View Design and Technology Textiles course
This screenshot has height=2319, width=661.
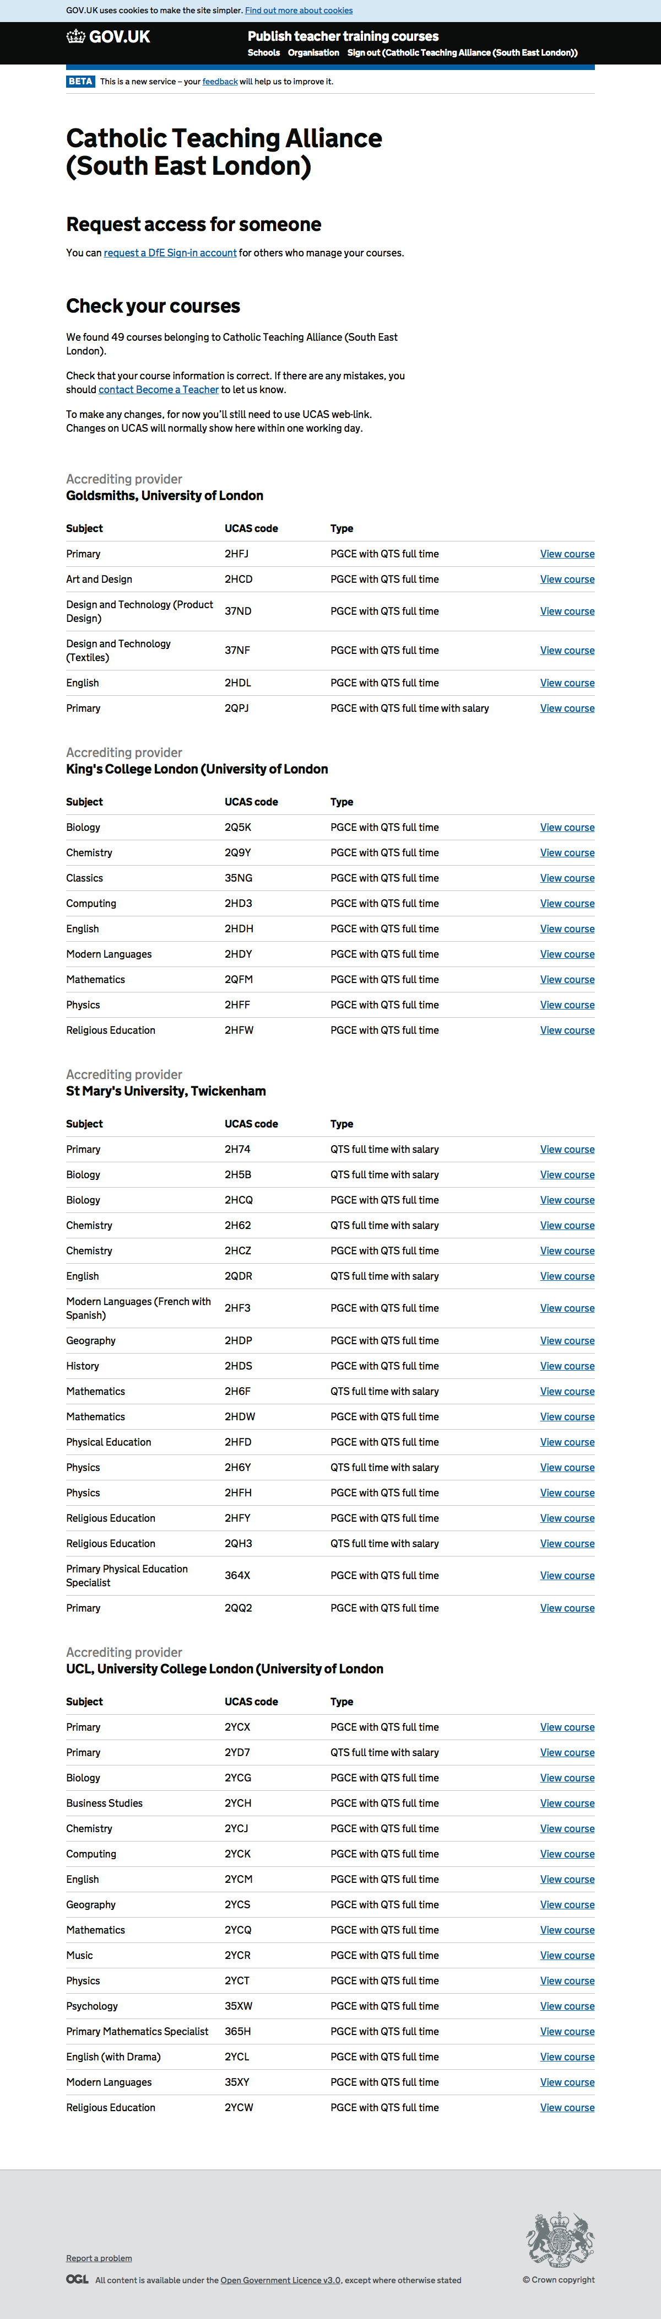(x=567, y=651)
